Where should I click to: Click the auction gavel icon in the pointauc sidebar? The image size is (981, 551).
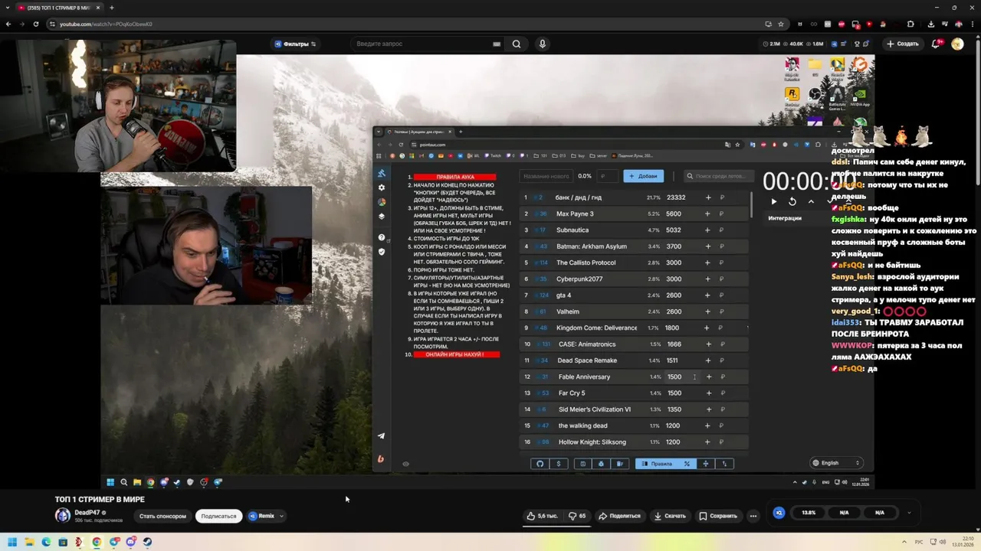pos(382,174)
